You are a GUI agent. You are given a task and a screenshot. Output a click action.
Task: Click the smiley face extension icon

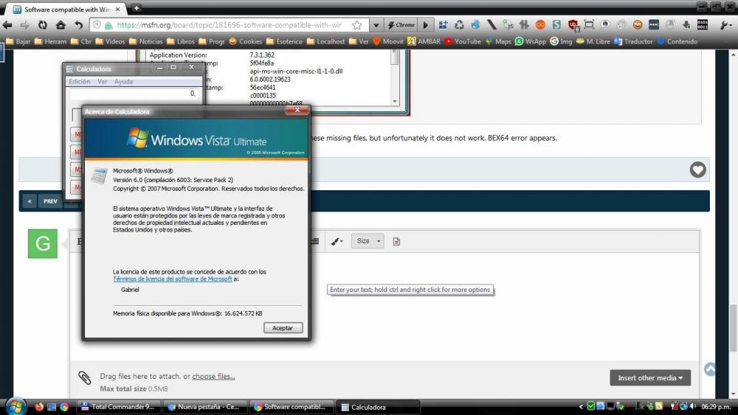click(638, 25)
